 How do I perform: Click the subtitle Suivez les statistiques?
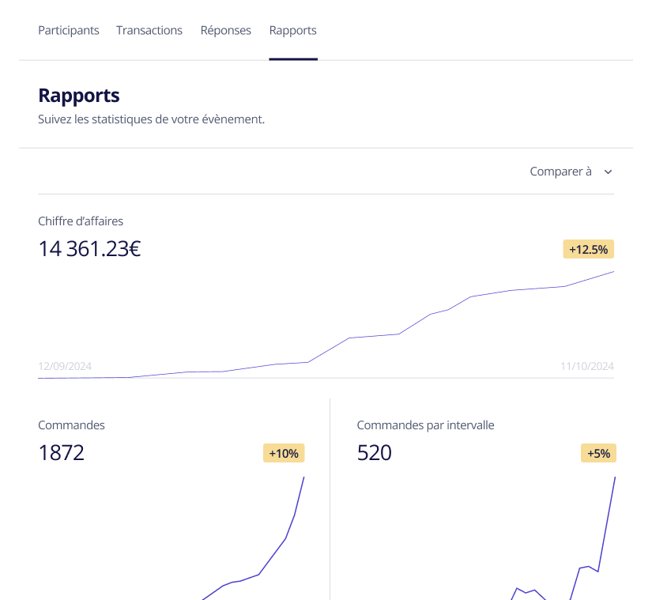point(152,119)
